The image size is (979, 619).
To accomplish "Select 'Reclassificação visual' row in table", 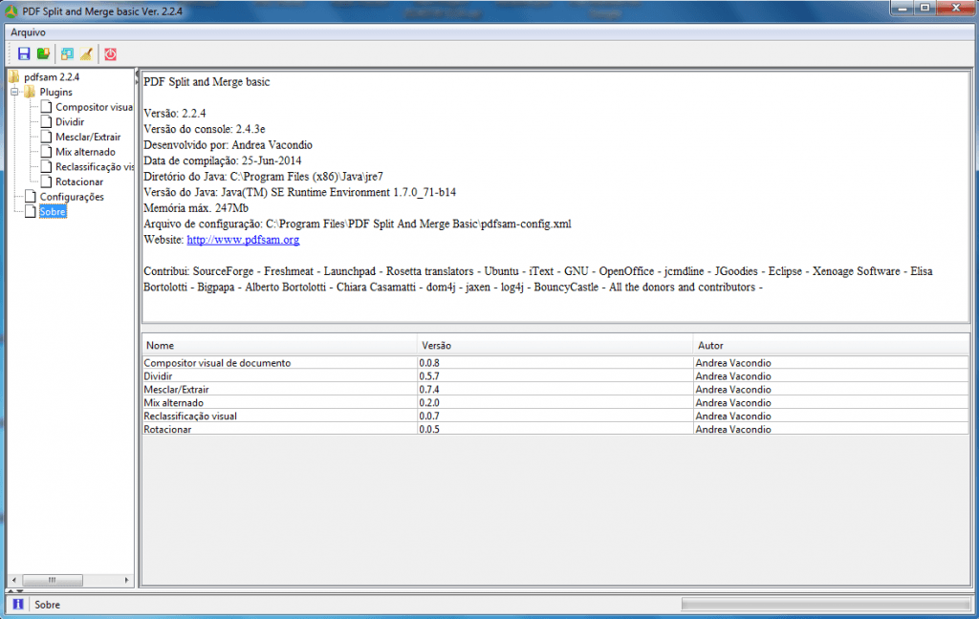I will [555, 416].
